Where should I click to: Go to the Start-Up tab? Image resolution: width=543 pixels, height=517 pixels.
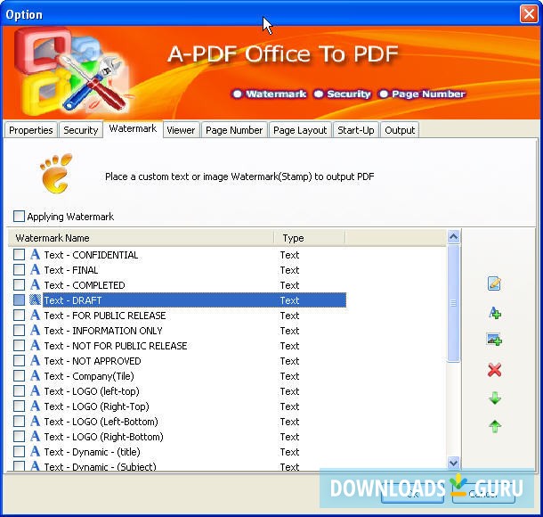point(356,130)
